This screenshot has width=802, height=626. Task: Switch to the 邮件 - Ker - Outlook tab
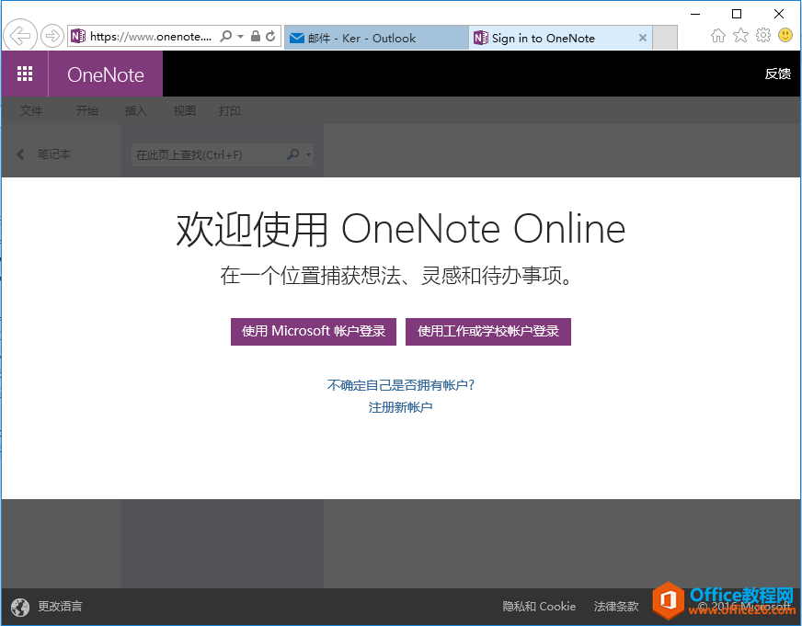click(368, 38)
